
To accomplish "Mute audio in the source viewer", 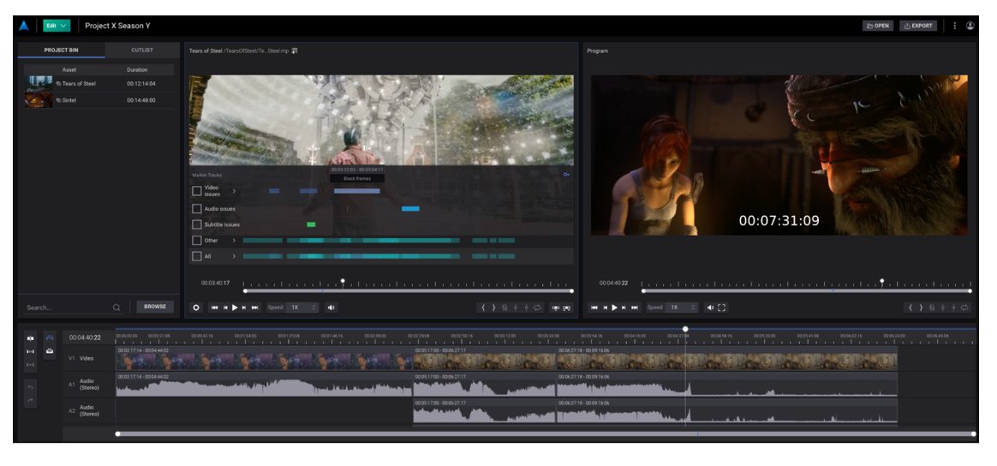I will (x=331, y=308).
